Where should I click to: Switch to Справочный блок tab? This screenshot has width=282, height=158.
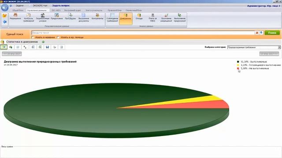[134, 11]
